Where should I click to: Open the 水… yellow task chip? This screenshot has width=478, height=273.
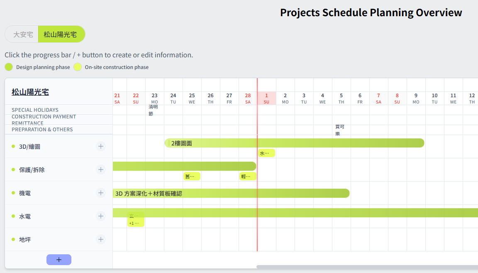(x=266, y=153)
